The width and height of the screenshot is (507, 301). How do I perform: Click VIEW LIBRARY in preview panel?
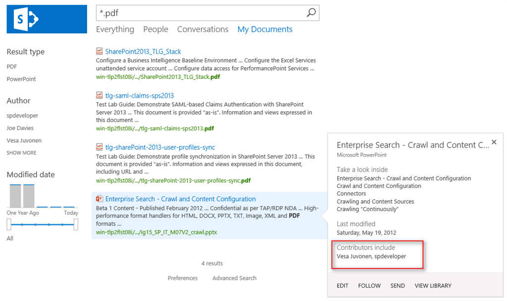(x=433, y=286)
